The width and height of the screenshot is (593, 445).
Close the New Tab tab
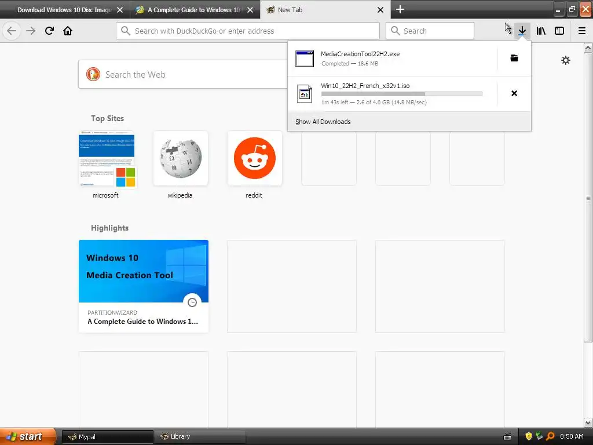coord(380,10)
